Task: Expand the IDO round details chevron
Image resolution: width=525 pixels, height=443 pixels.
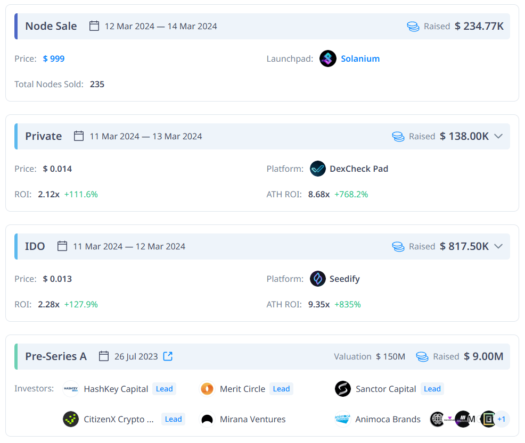Action: coord(498,246)
